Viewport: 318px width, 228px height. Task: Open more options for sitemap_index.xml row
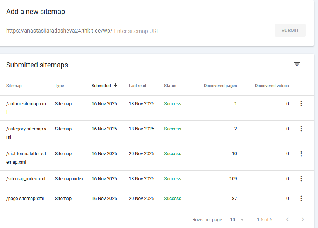pyautogui.click(x=301, y=179)
